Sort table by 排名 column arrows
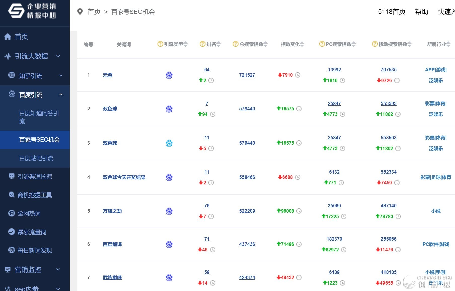This screenshot has height=291, width=455. pos(218,44)
